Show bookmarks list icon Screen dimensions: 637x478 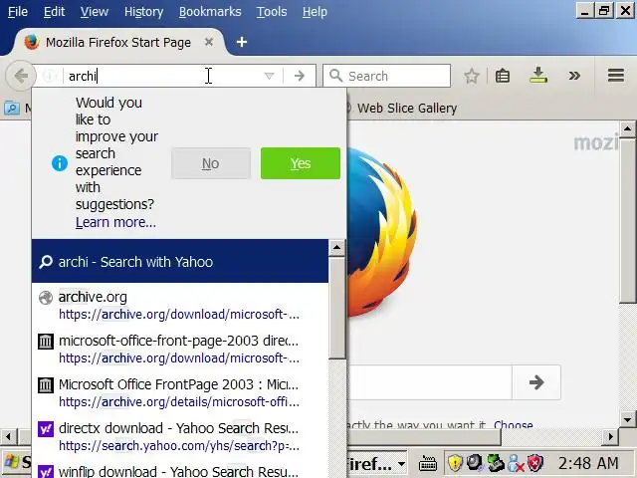click(x=503, y=76)
